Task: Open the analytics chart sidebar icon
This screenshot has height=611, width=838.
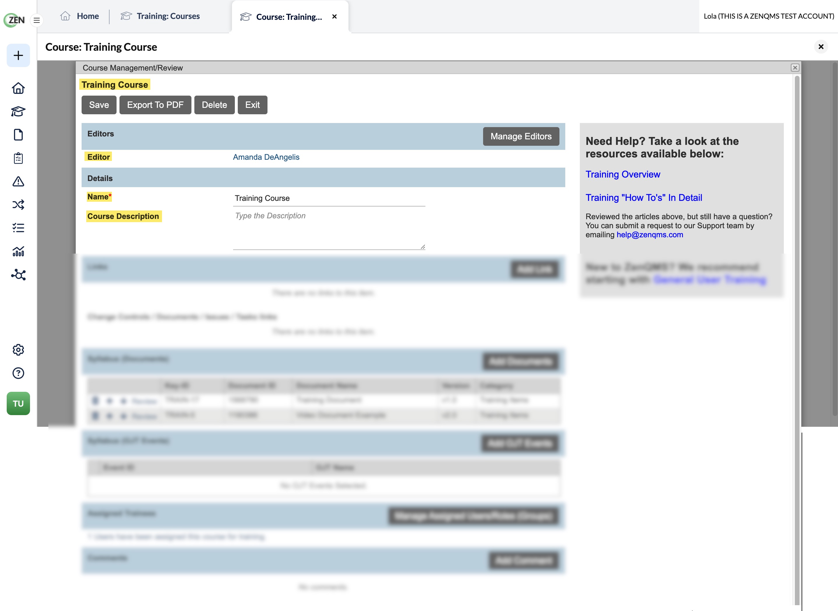Action: 18,251
